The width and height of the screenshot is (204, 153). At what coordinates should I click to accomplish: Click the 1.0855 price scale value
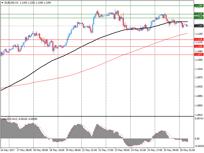pyautogui.click(x=199, y=106)
